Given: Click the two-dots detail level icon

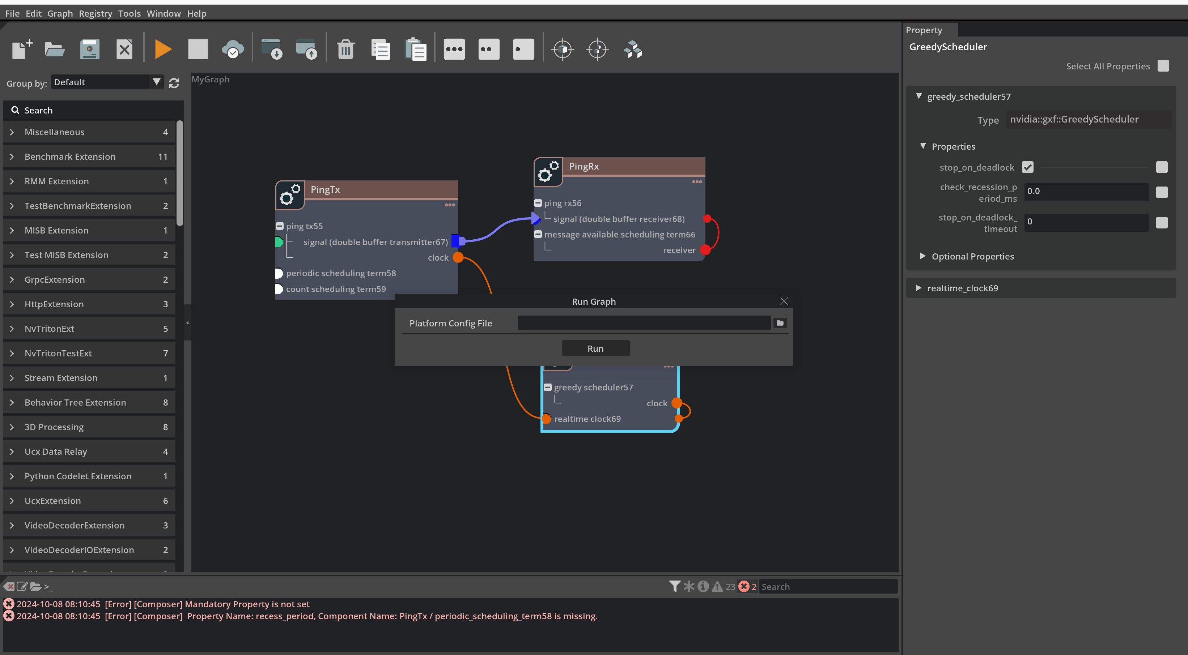Looking at the screenshot, I should [x=489, y=49].
